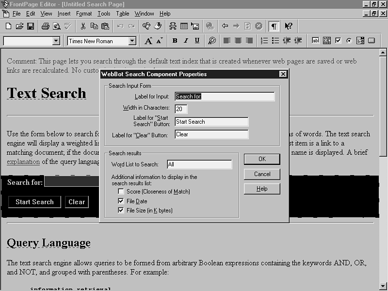Toggle Show/Hide paragraph marks

(x=274, y=26)
